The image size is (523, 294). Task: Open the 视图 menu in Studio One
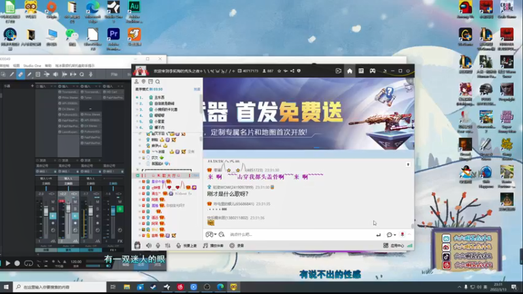[x=16, y=66]
